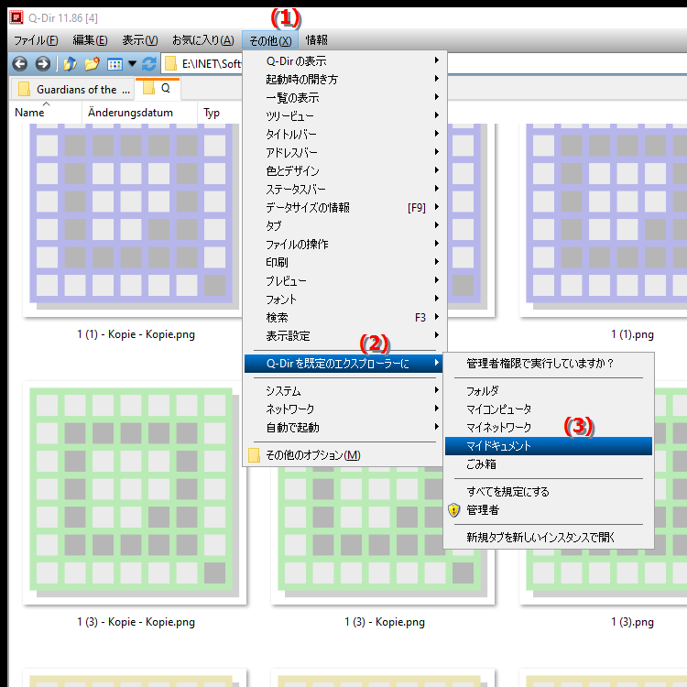Viewport: 687px width, 687px height.
Task: Click the refresh icon in toolbar
Action: click(149, 64)
